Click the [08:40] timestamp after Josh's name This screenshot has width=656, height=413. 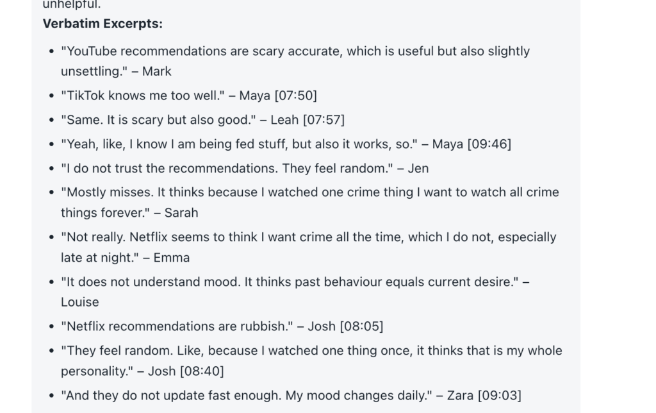pos(202,371)
